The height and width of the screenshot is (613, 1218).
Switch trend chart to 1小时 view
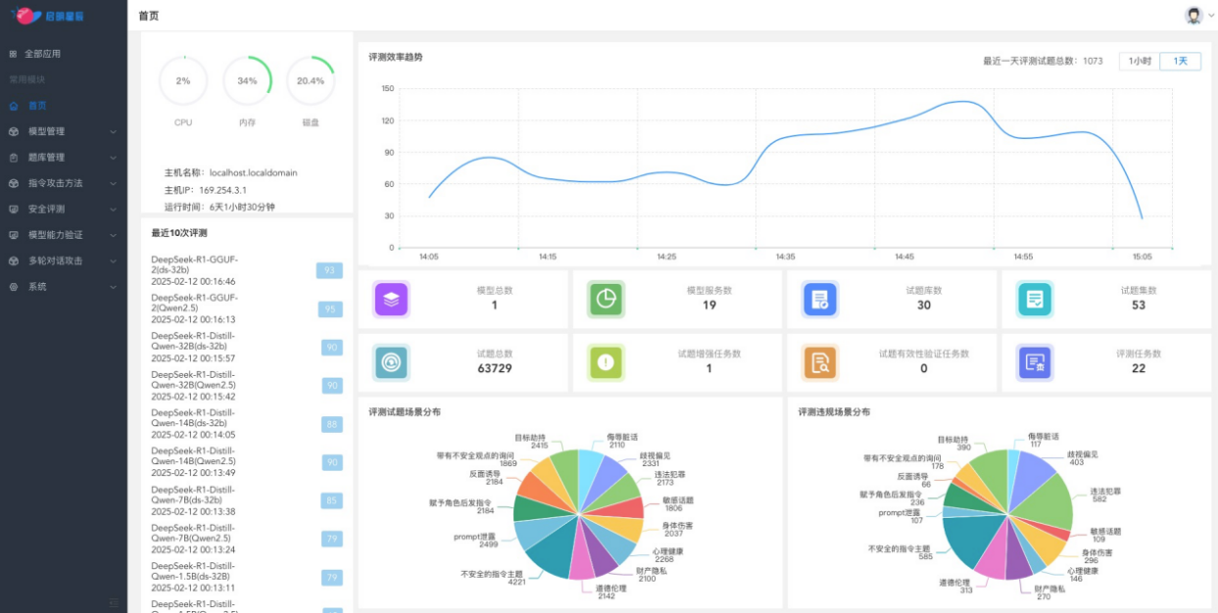(x=1140, y=61)
